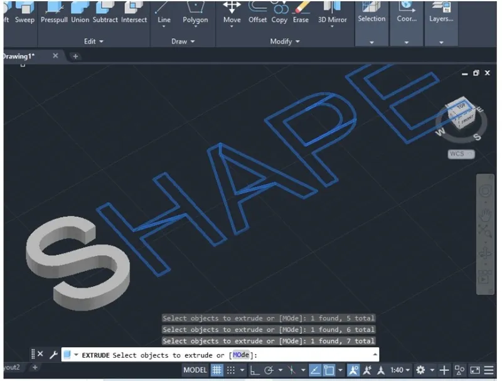Activate the Intersect tool
The image size is (502, 381).
click(x=133, y=12)
